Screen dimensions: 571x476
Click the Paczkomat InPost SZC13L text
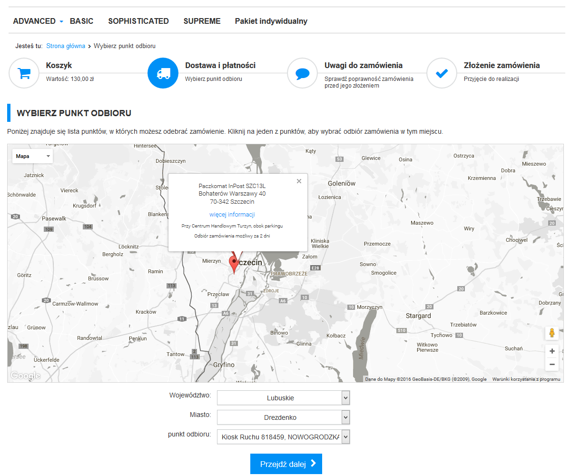(x=232, y=186)
